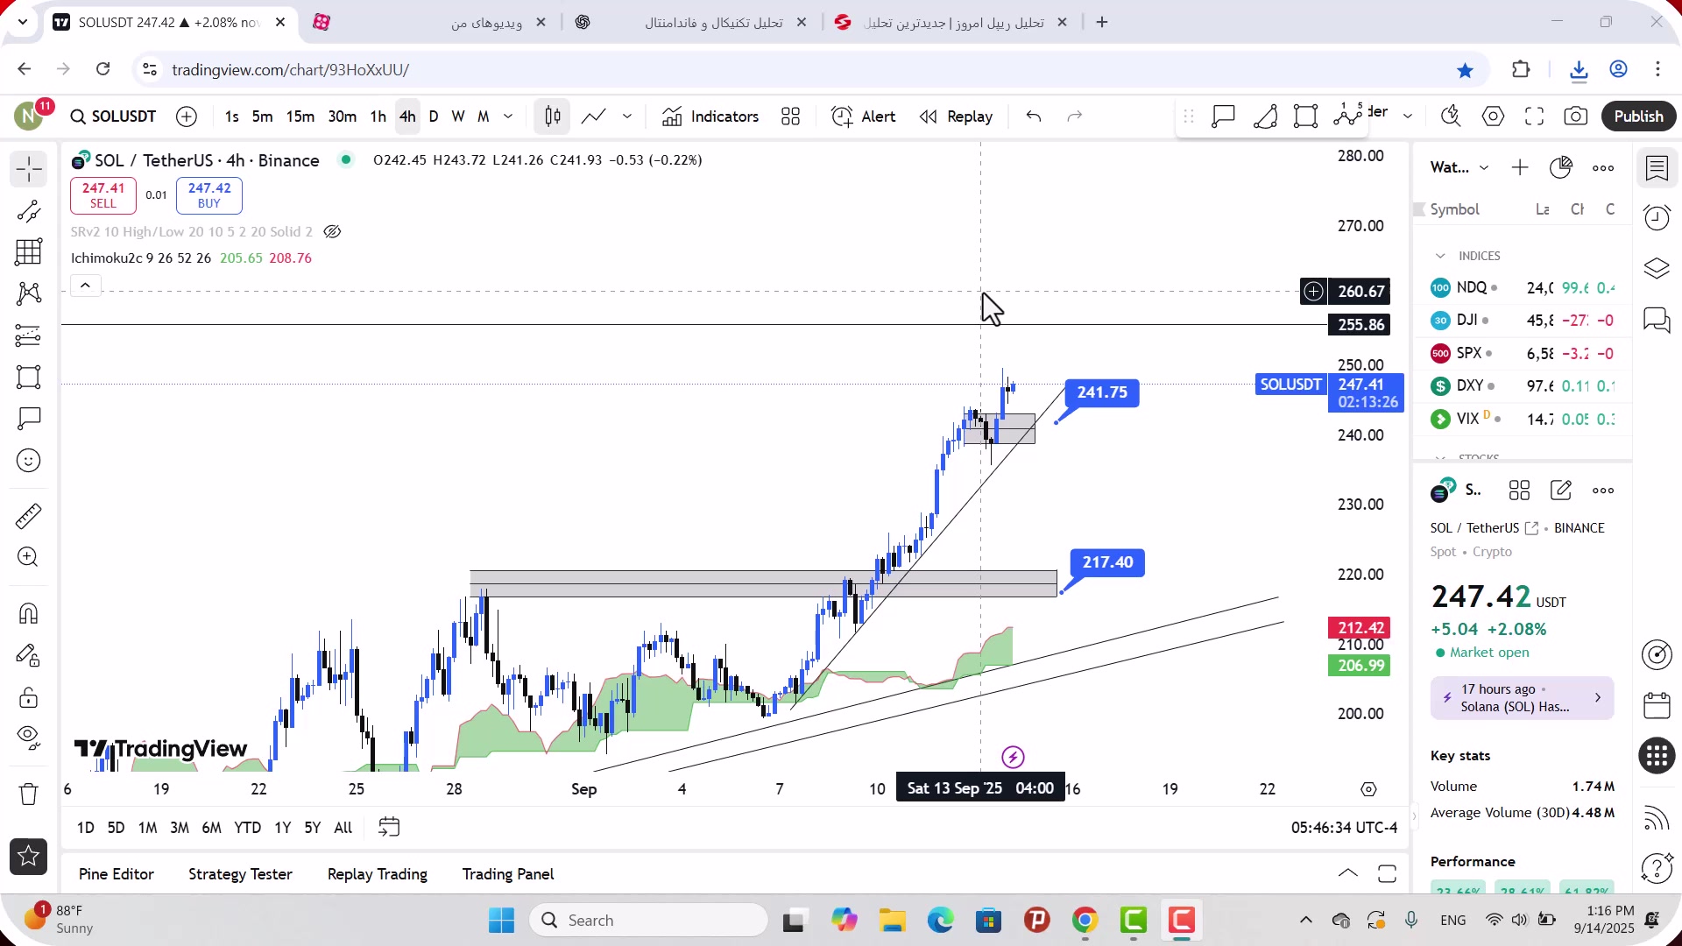The height and width of the screenshot is (946, 1682).
Task: Toggle visibility of SRv2 indicator
Action: [x=332, y=232]
